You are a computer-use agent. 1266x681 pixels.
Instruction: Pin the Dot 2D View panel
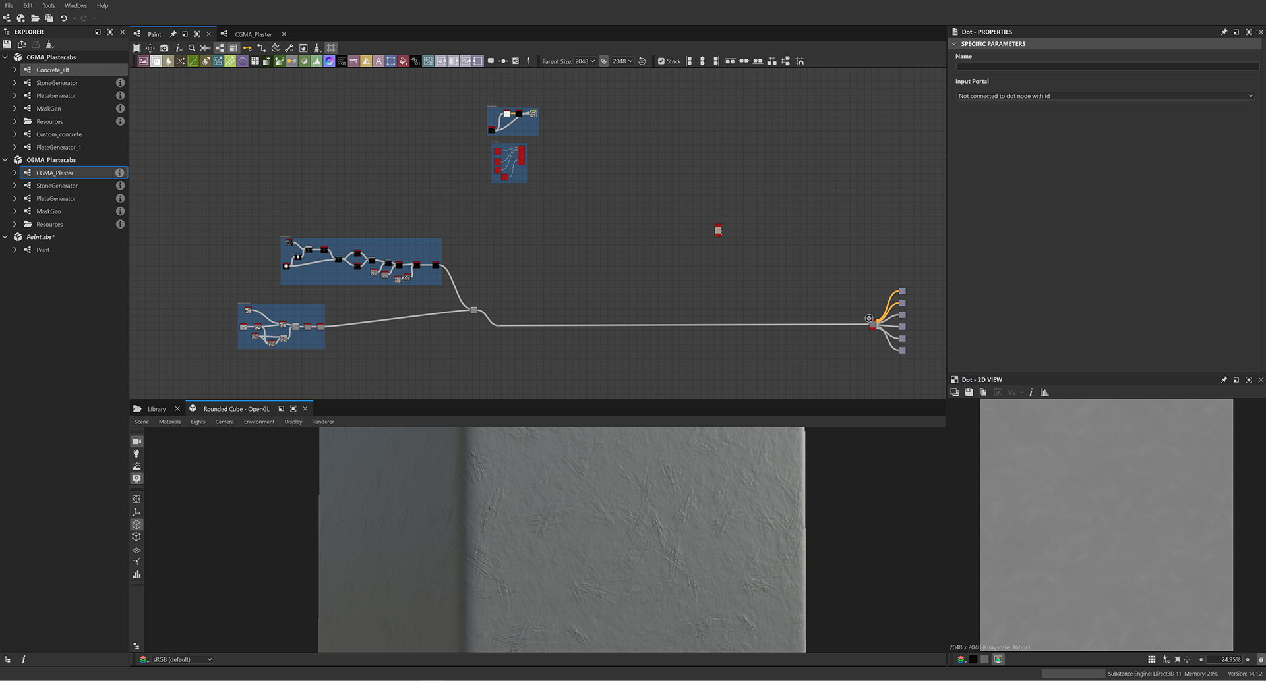tap(1224, 380)
